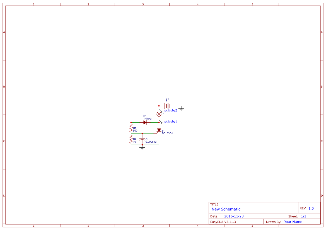
Task: Click the 'D1' designator label
Action: pyautogui.click(x=145, y=116)
